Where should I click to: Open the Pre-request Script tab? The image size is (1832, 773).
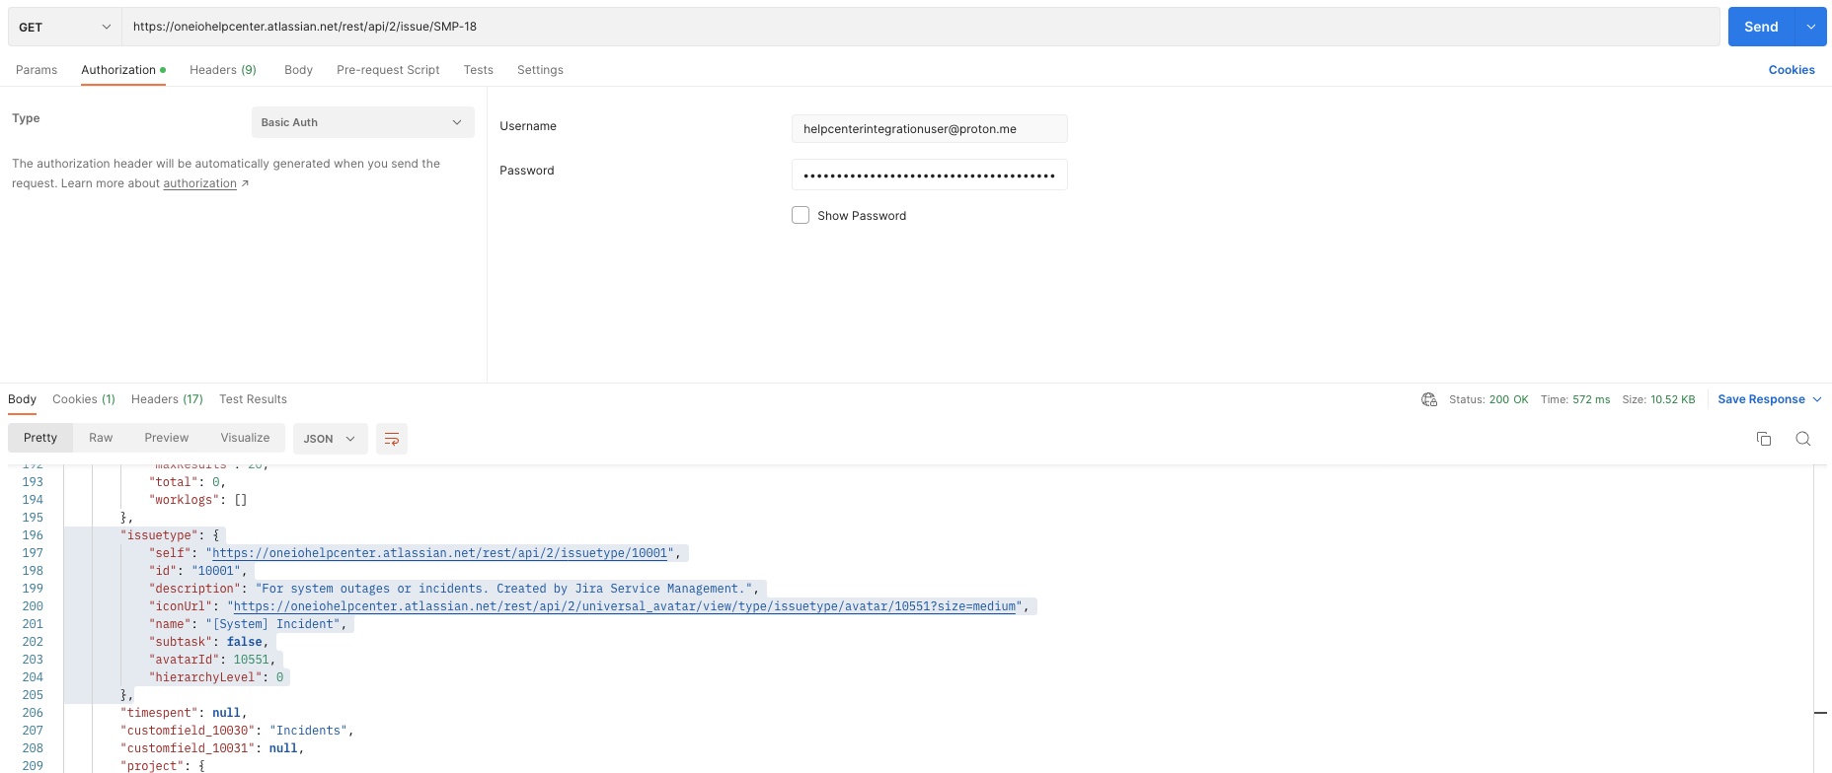[x=388, y=70]
